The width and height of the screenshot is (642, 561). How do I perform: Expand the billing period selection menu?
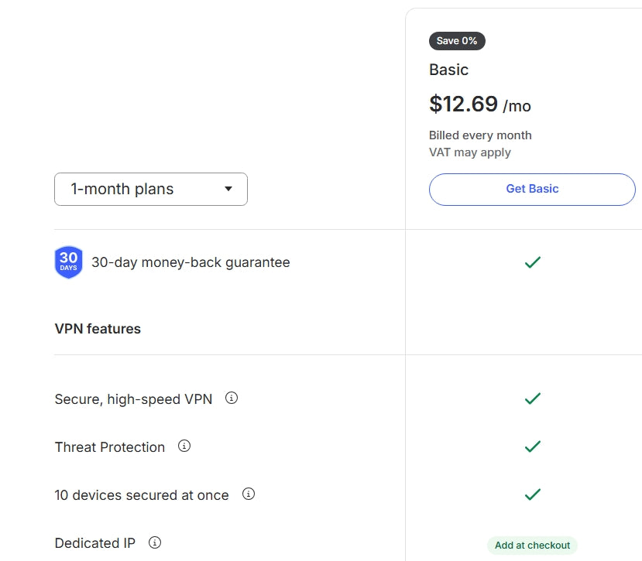coord(150,189)
